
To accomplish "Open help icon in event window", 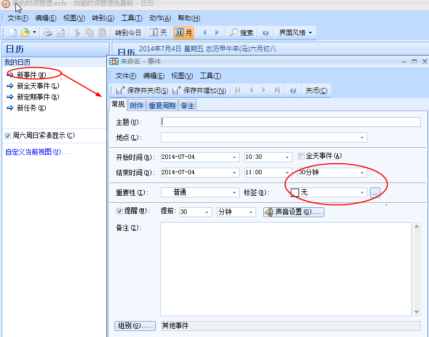I will coord(293,90).
